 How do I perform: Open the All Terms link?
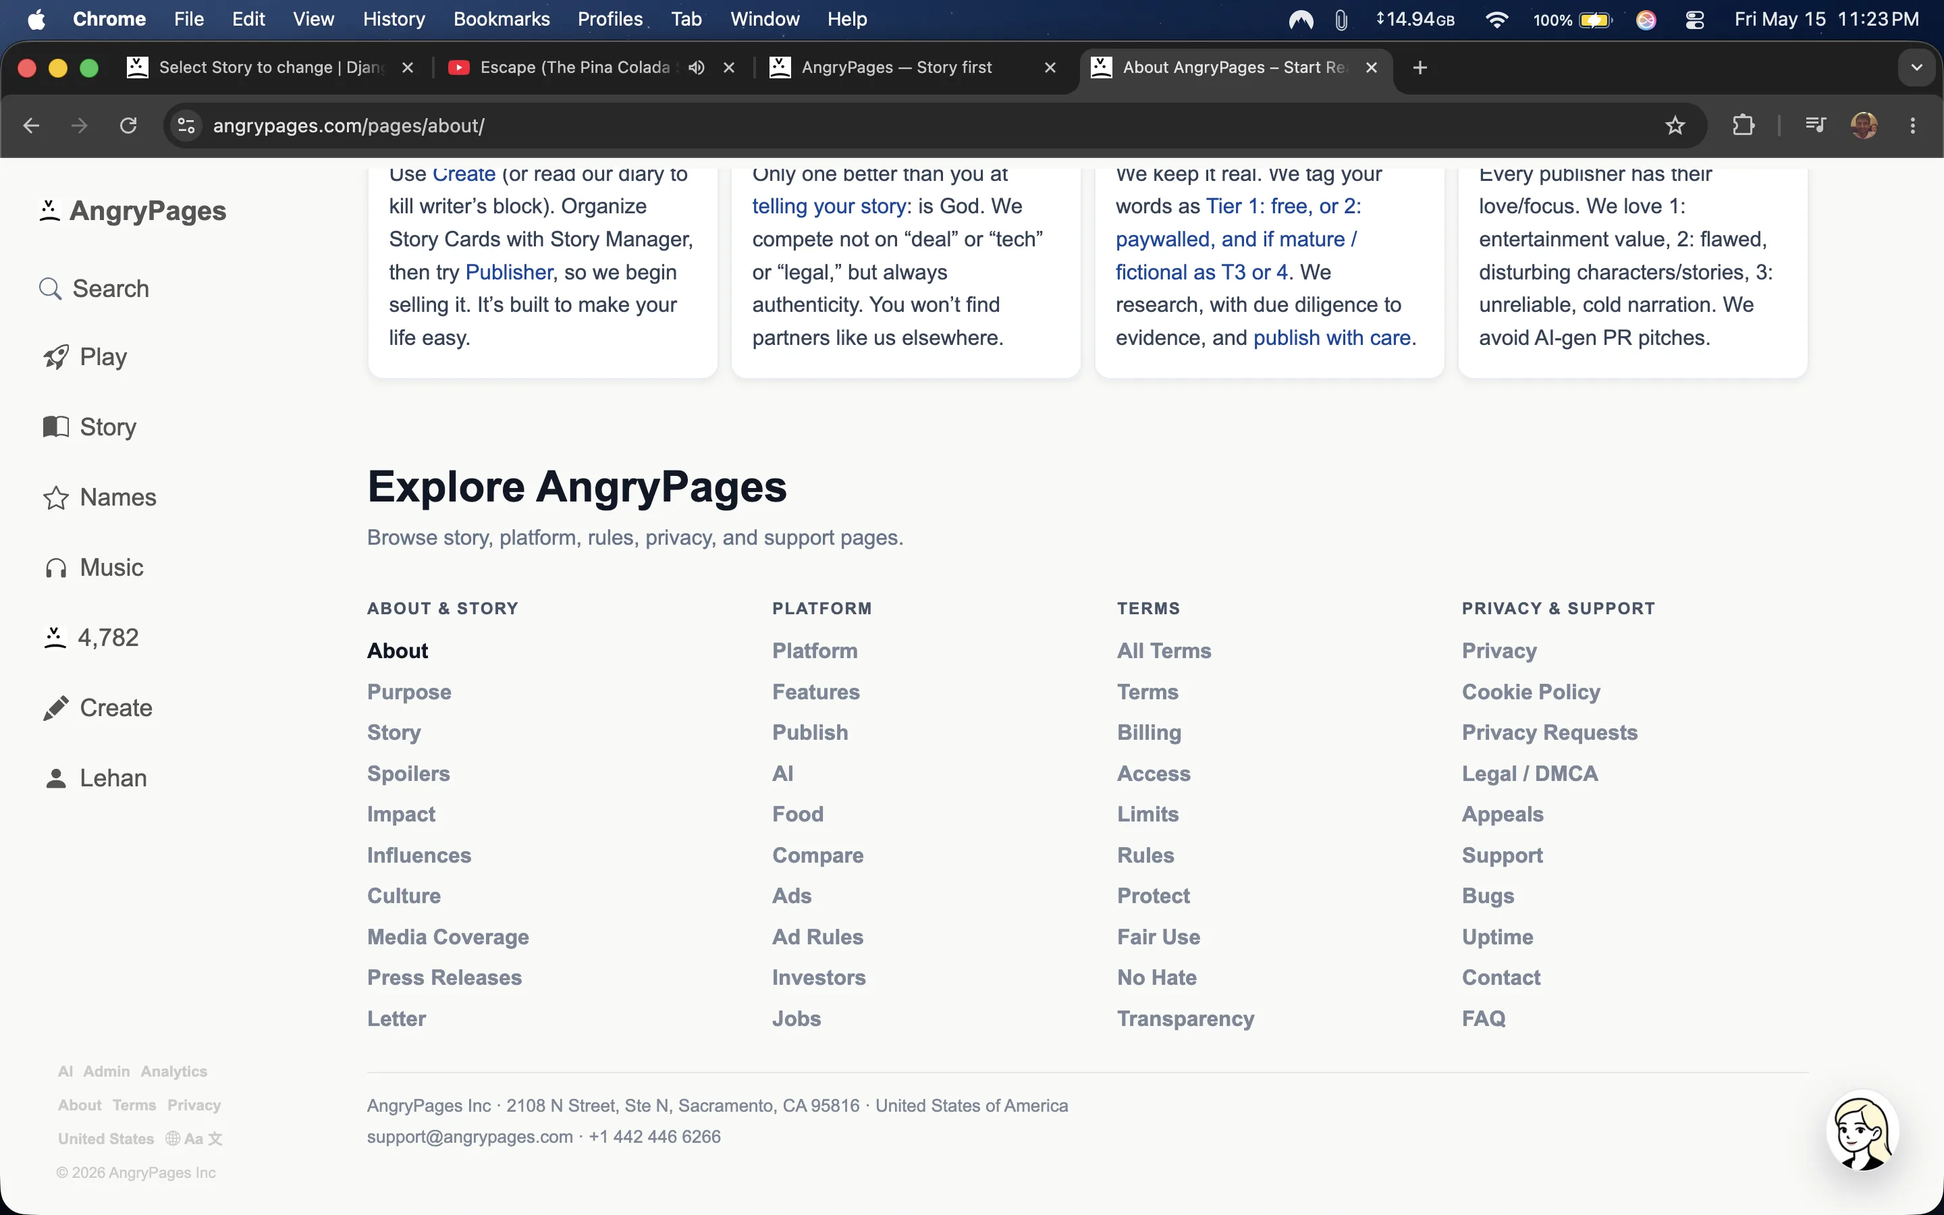(1164, 651)
